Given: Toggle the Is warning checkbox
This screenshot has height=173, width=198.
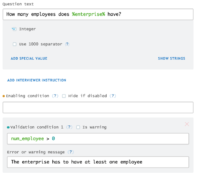Looking at the screenshot, I should click(x=78, y=127).
